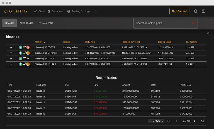
Task: Click amount 2743.00000000
Action: coord(131,91)
